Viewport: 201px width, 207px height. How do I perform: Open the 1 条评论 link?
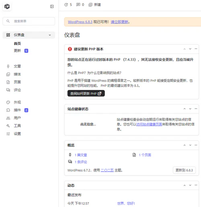(x=81, y=162)
